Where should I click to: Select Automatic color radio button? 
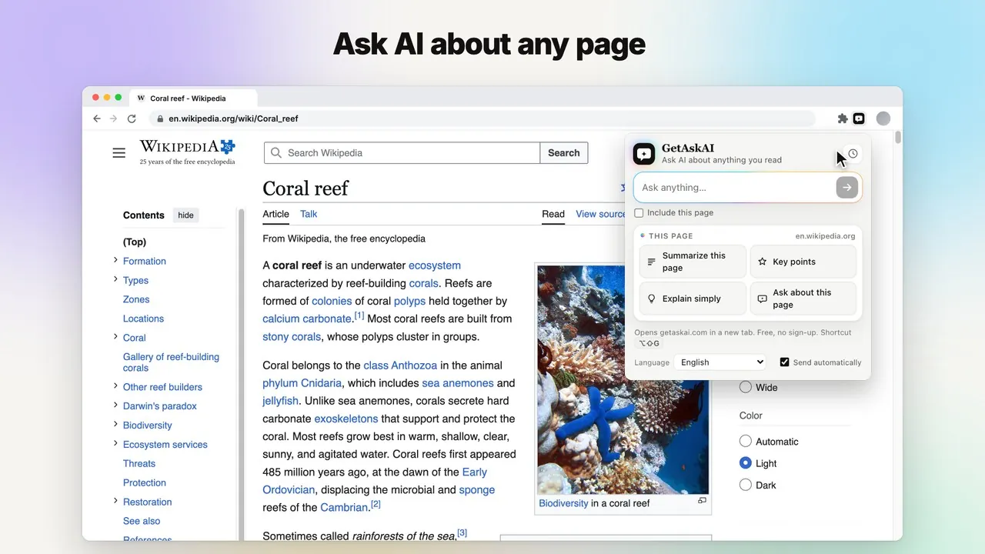(x=745, y=441)
